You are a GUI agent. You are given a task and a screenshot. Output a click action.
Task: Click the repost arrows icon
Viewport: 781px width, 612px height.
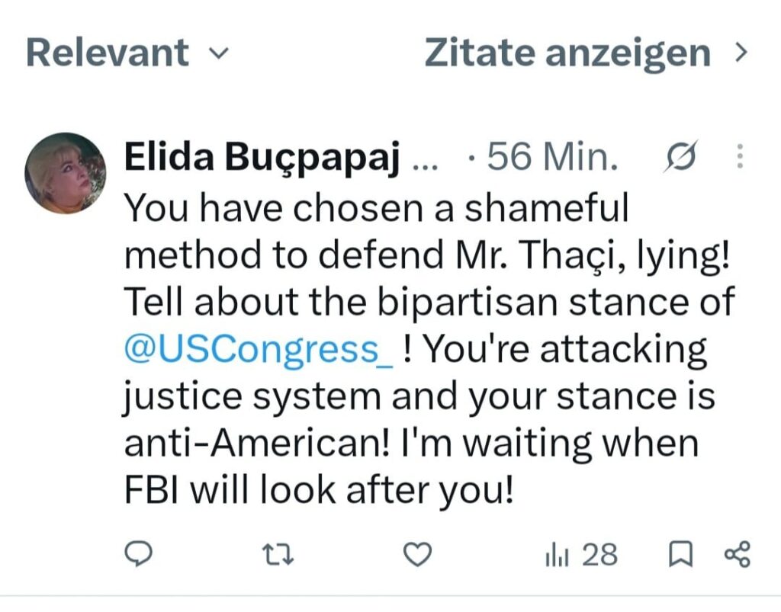click(278, 554)
